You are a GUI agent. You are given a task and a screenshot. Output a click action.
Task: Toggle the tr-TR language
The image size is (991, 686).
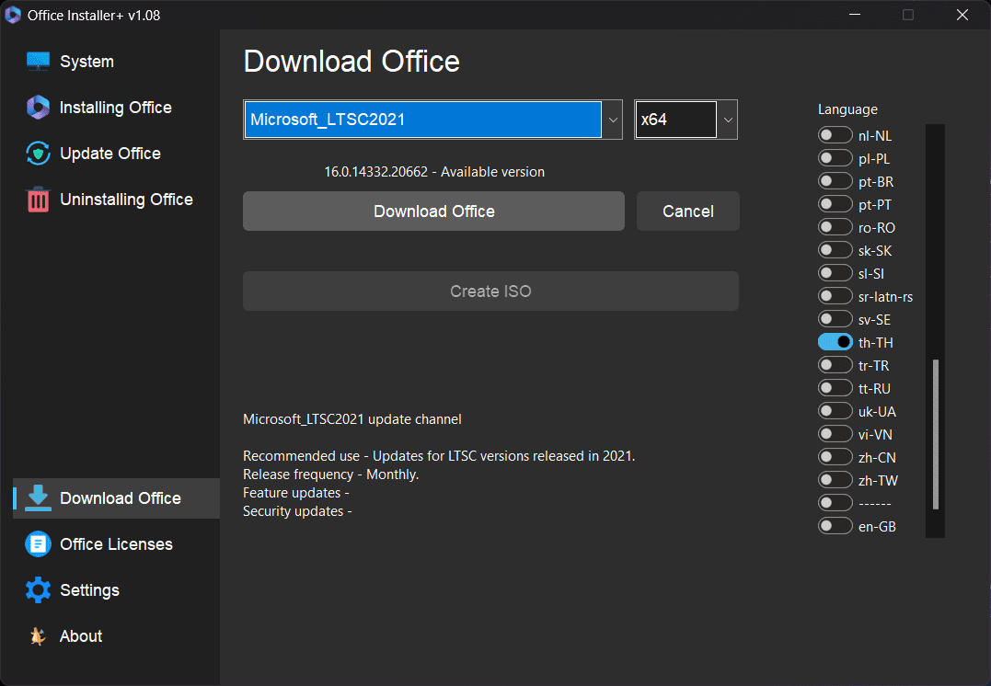coord(835,365)
